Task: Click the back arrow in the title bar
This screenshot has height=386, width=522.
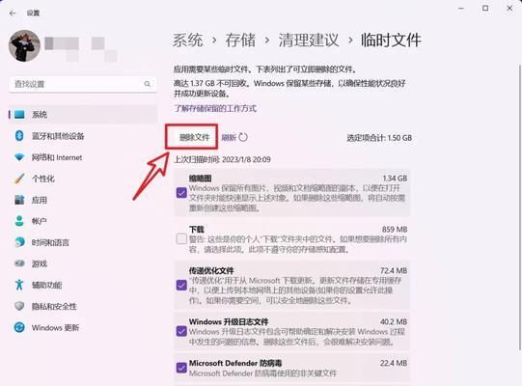Action: [13, 13]
